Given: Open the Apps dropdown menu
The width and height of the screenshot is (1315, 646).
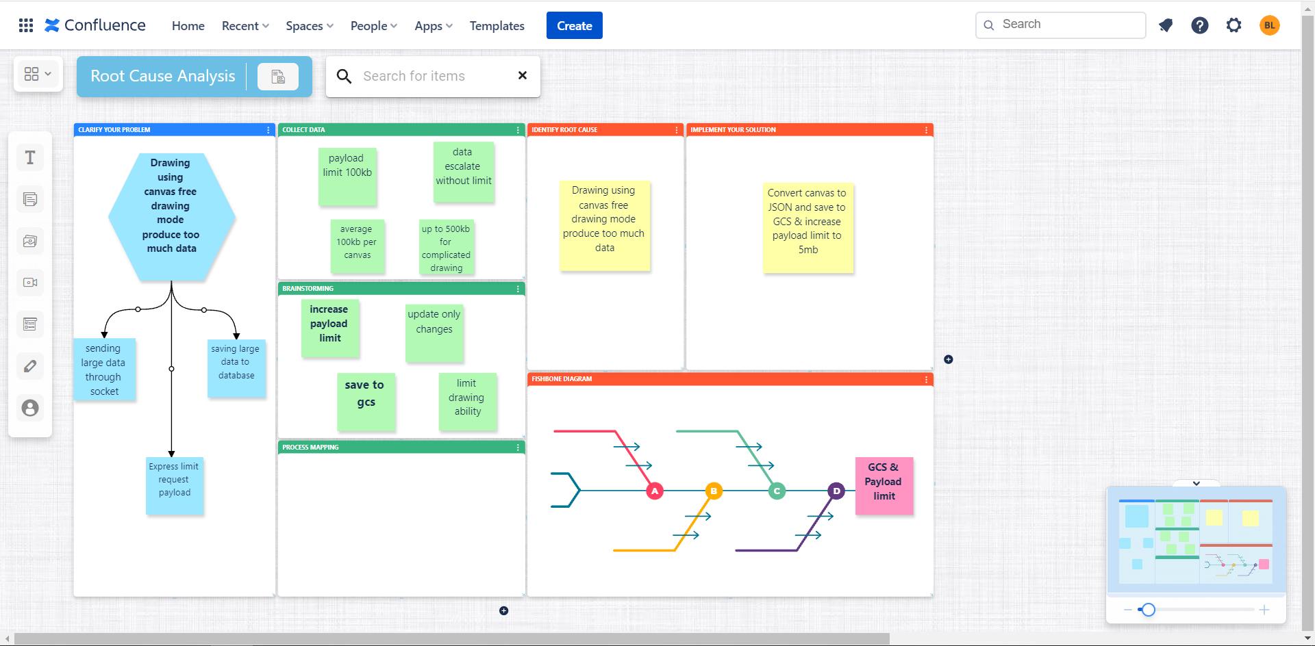Looking at the screenshot, I should tap(433, 25).
